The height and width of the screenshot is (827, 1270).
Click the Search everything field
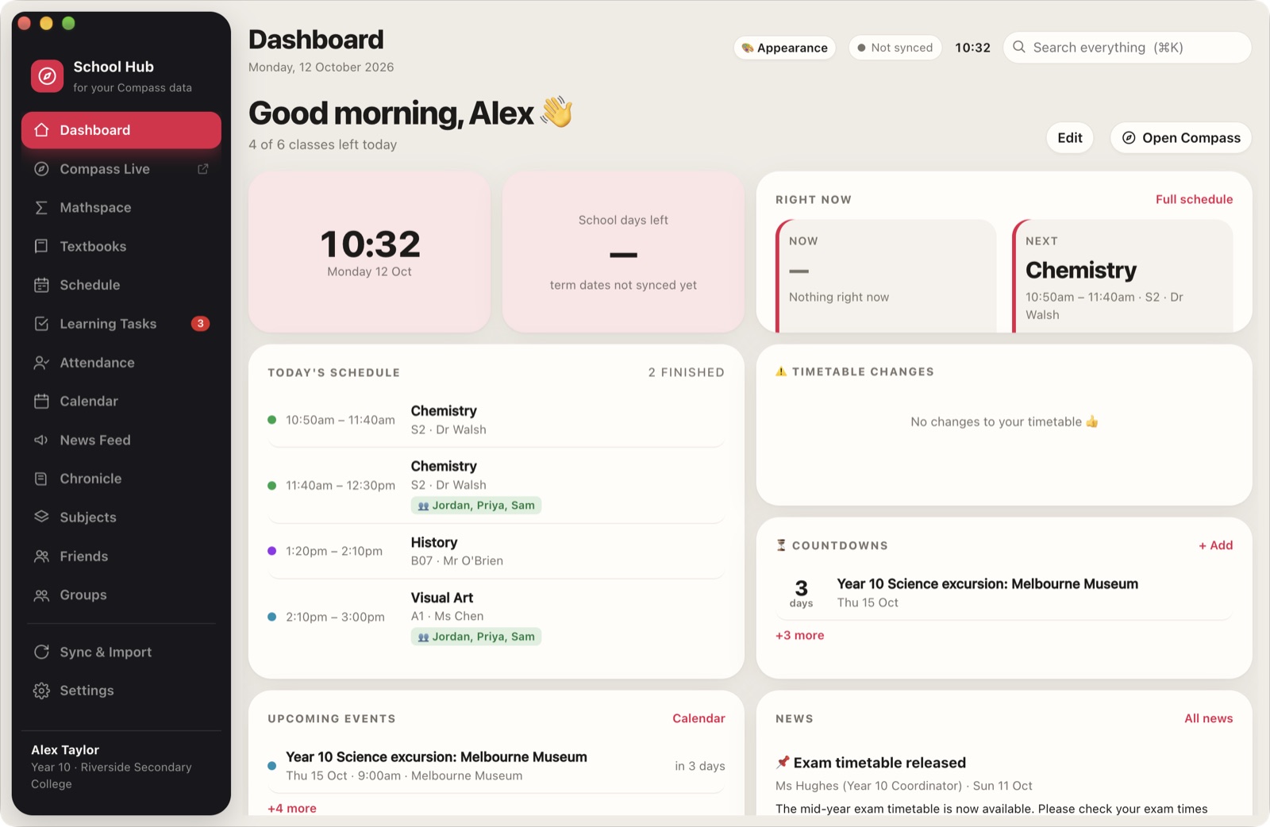(x=1127, y=48)
